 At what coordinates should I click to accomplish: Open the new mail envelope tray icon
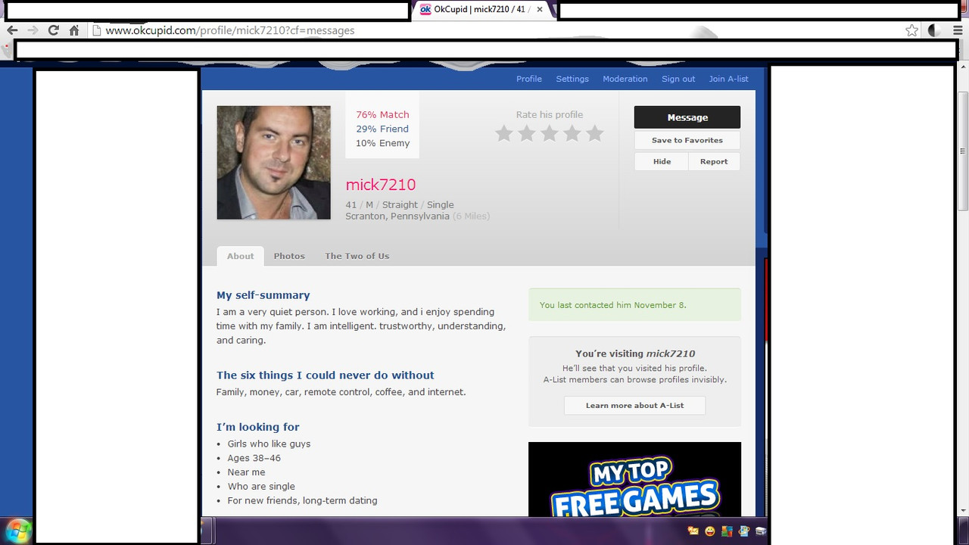click(x=693, y=531)
